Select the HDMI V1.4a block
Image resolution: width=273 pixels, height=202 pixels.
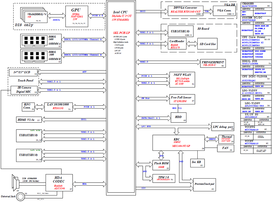[29, 120]
